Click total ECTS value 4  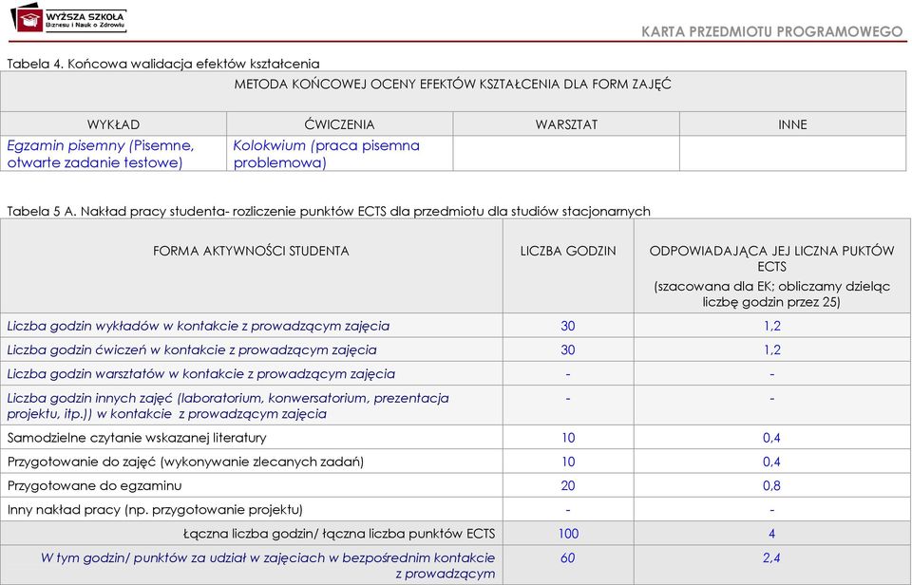pos(771,534)
